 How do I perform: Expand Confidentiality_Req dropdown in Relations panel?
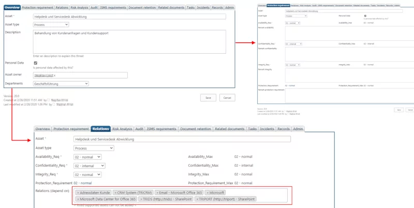click(90, 166)
